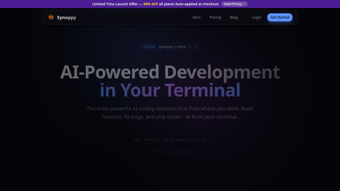Click the npm install command text
The image size is (340, 191).
coord(166,139)
